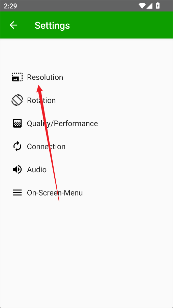Click empty green header area right of Settings
Screen dimensions: 173x308
122,25
